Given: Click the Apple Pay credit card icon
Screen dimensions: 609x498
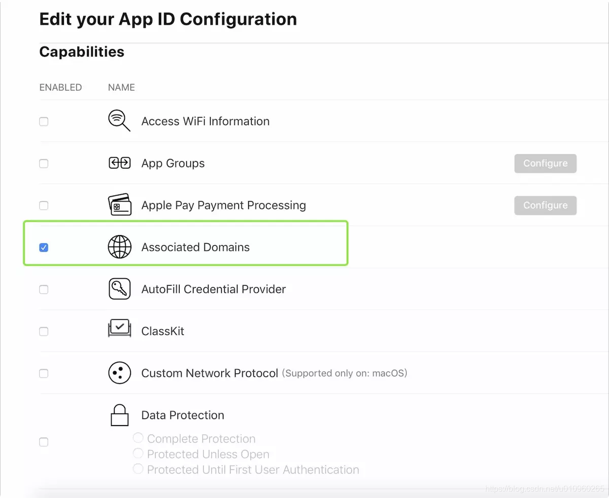Looking at the screenshot, I should point(120,205).
